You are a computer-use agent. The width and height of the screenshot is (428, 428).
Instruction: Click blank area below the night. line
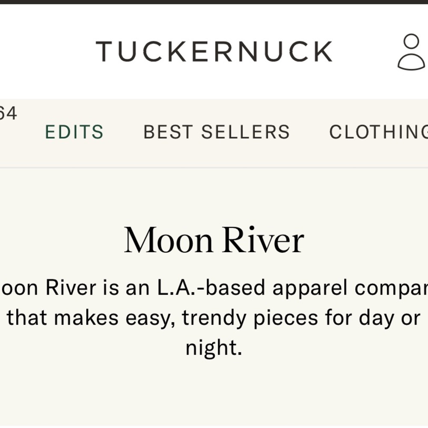pyautogui.click(x=214, y=389)
